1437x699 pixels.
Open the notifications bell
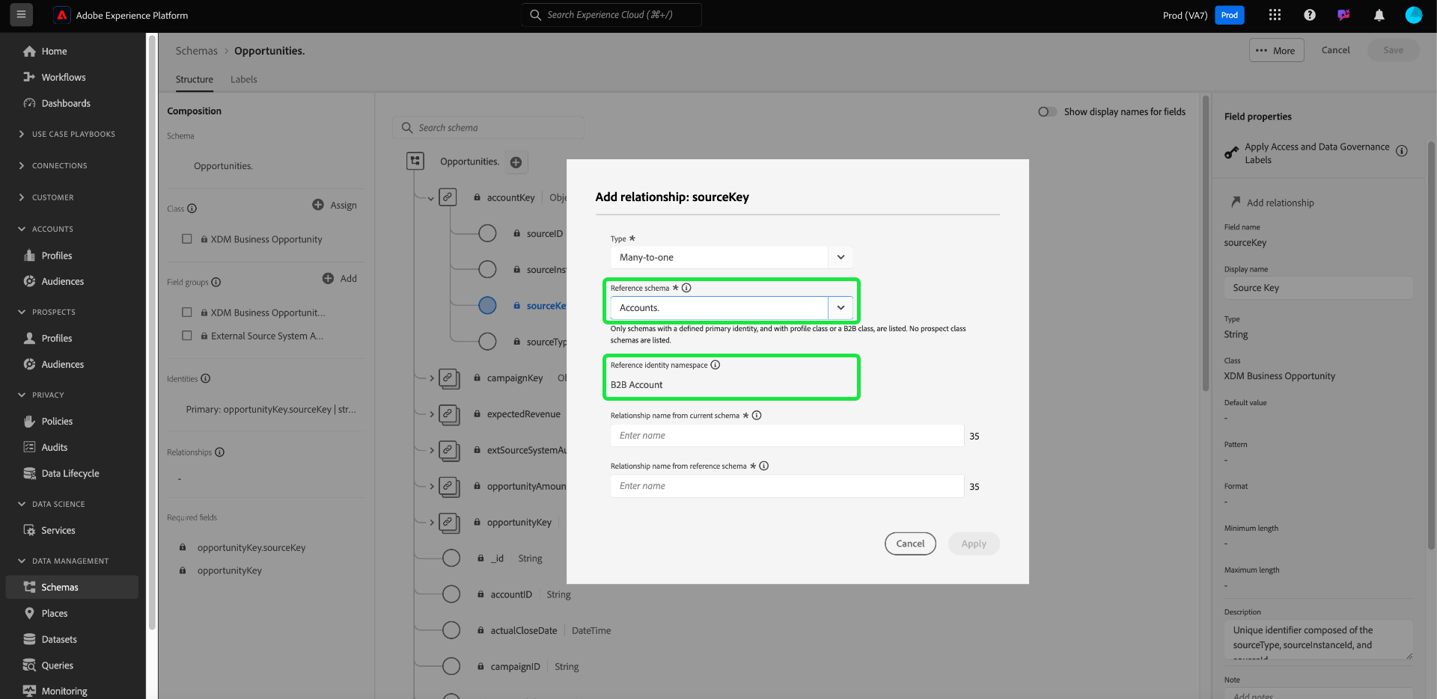click(x=1379, y=15)
